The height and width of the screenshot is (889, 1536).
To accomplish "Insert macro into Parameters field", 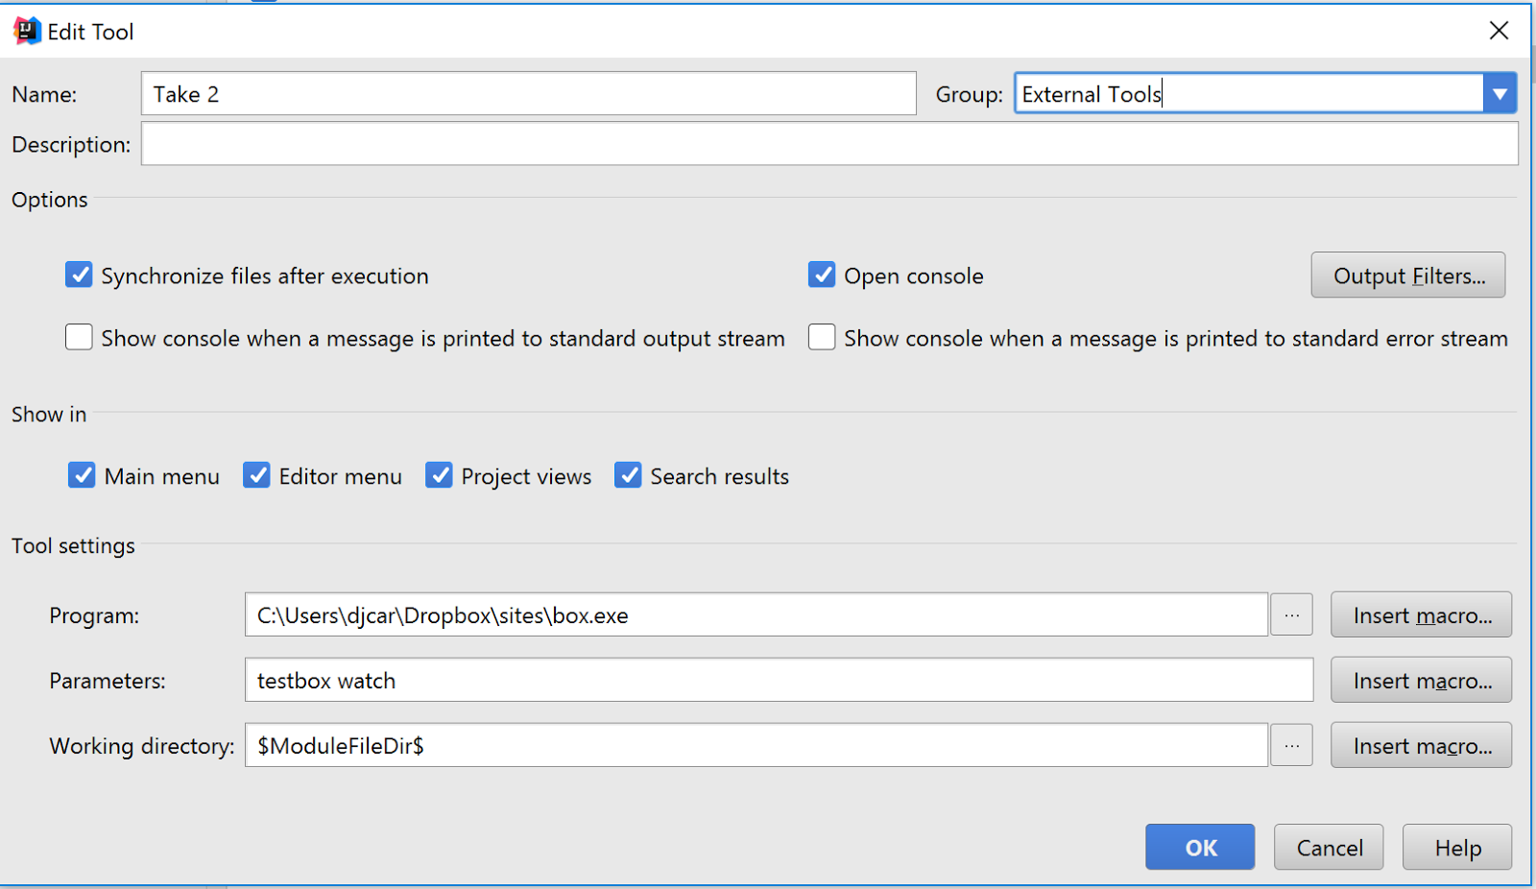I will pyautogui.click(x=1421, y=680).
